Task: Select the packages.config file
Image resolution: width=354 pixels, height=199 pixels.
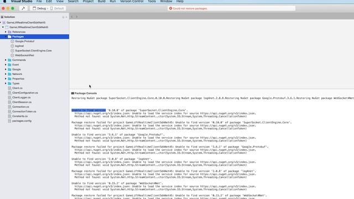Action: (x=22, y=121)
